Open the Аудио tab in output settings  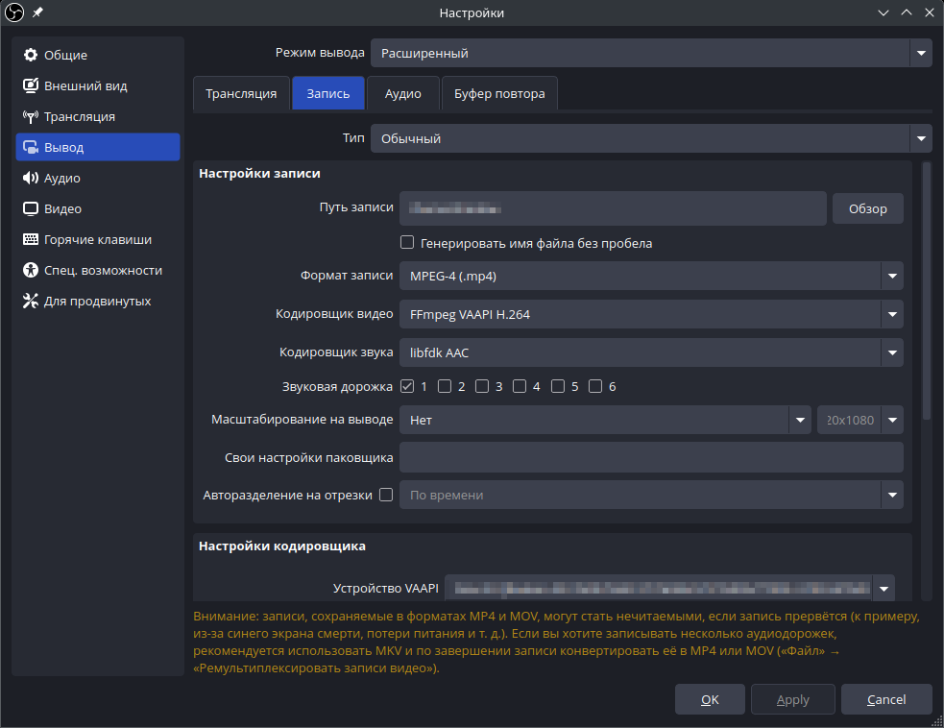pos(403,93)
